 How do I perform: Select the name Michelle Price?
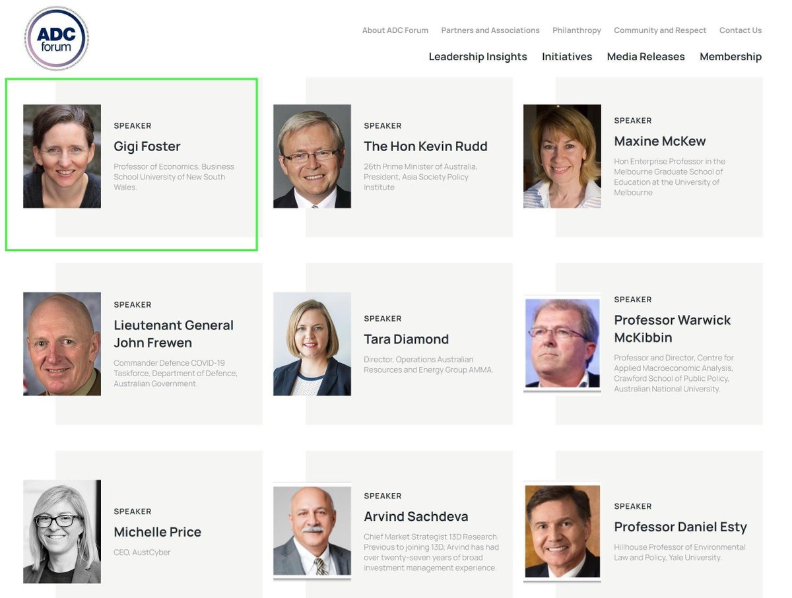(158, 532)
